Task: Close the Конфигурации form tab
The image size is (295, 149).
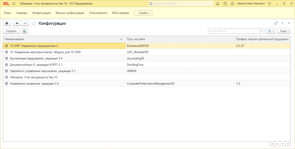Action: [x=289, y=23]
